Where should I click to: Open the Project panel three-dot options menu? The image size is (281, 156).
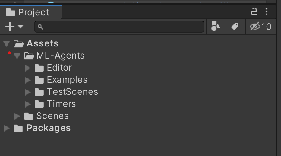point(267,12)
